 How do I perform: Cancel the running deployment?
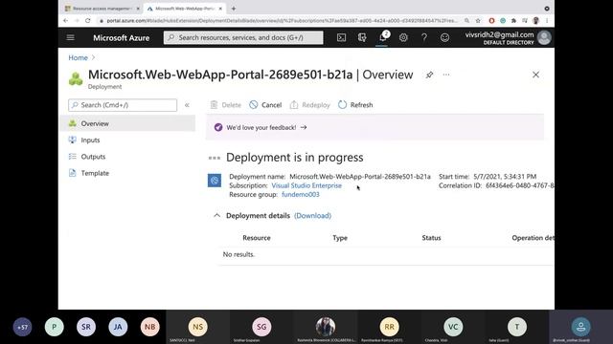tap(265, 105)
